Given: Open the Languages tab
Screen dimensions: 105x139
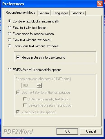Looking at the screenshot, I should (60, 13).
